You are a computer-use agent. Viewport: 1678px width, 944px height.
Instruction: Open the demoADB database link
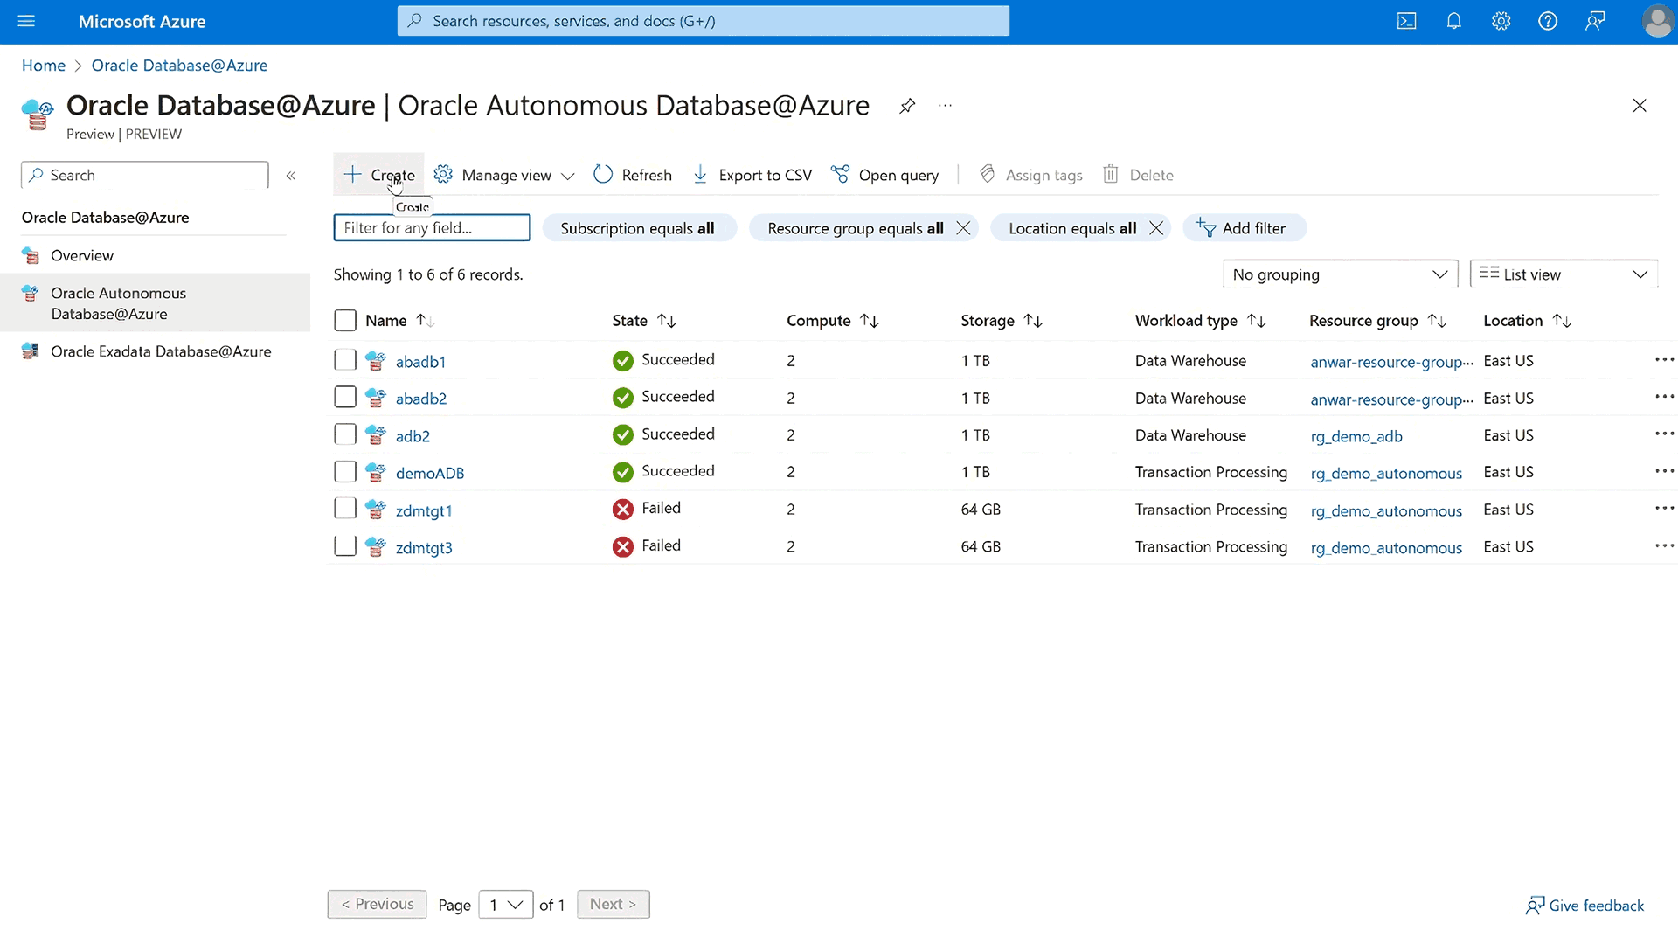429,472
